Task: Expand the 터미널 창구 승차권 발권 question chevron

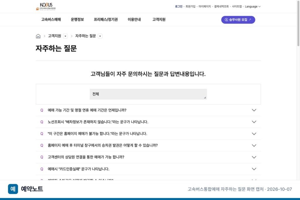Action: (x=254, y=146)
